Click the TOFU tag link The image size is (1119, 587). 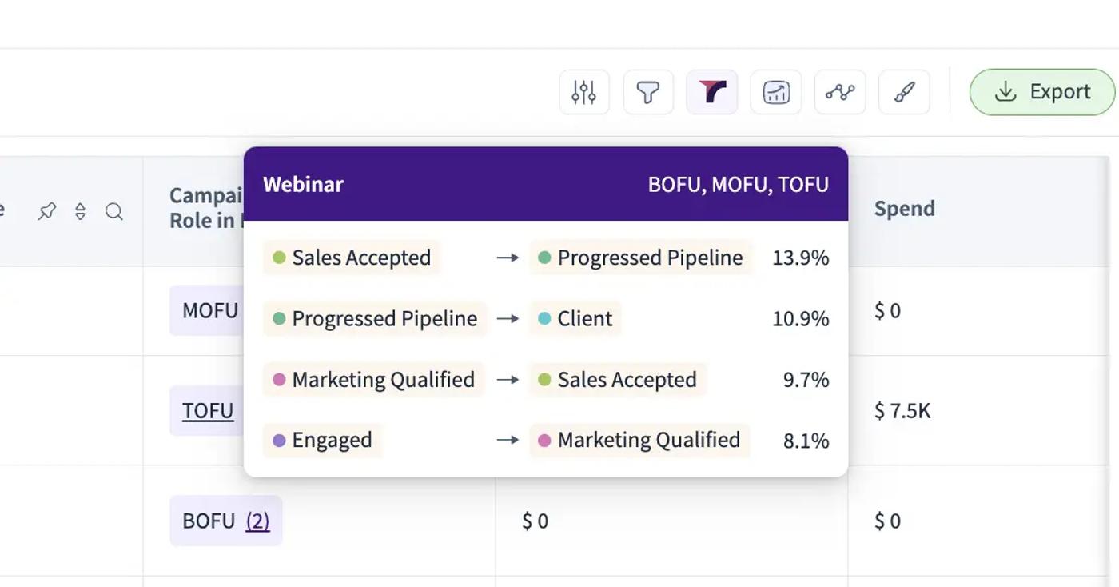click(x=208, y=410)
